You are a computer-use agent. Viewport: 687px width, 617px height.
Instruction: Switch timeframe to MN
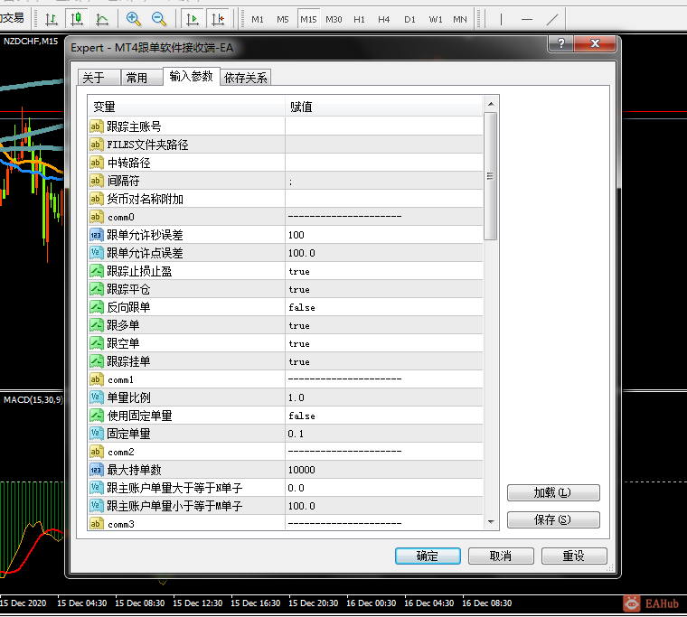pos(460,19)
